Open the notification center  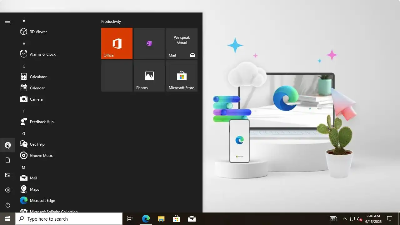(390, 219)
